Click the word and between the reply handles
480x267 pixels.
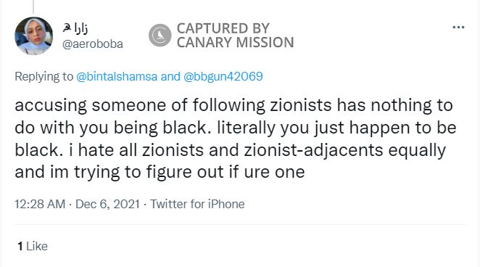(170, 76)
